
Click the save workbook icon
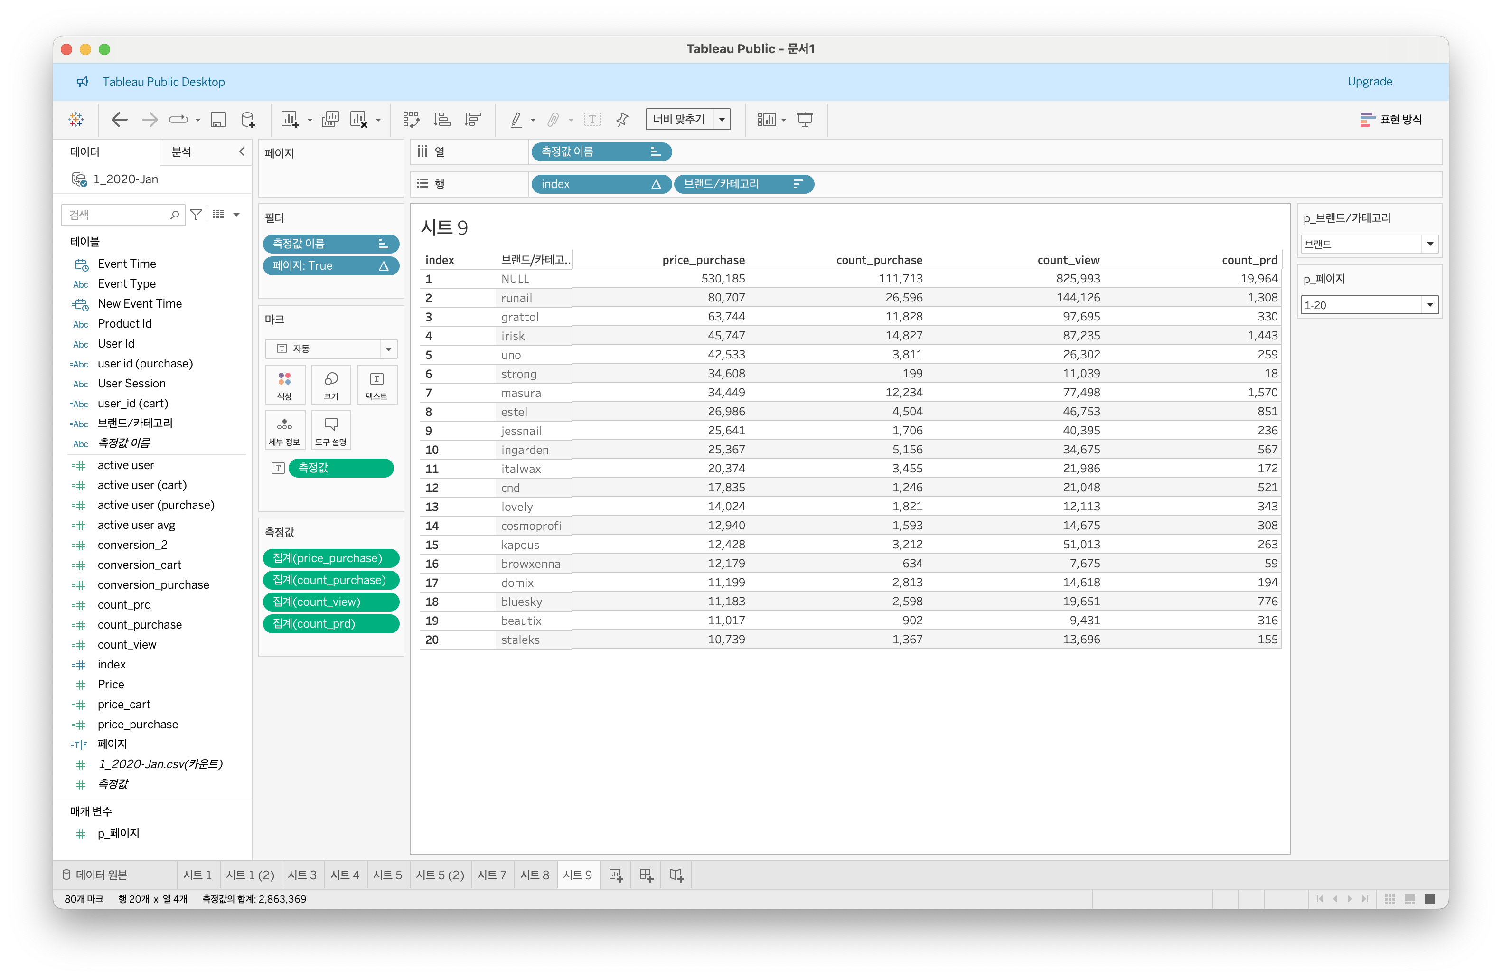(x=218, y=119)
